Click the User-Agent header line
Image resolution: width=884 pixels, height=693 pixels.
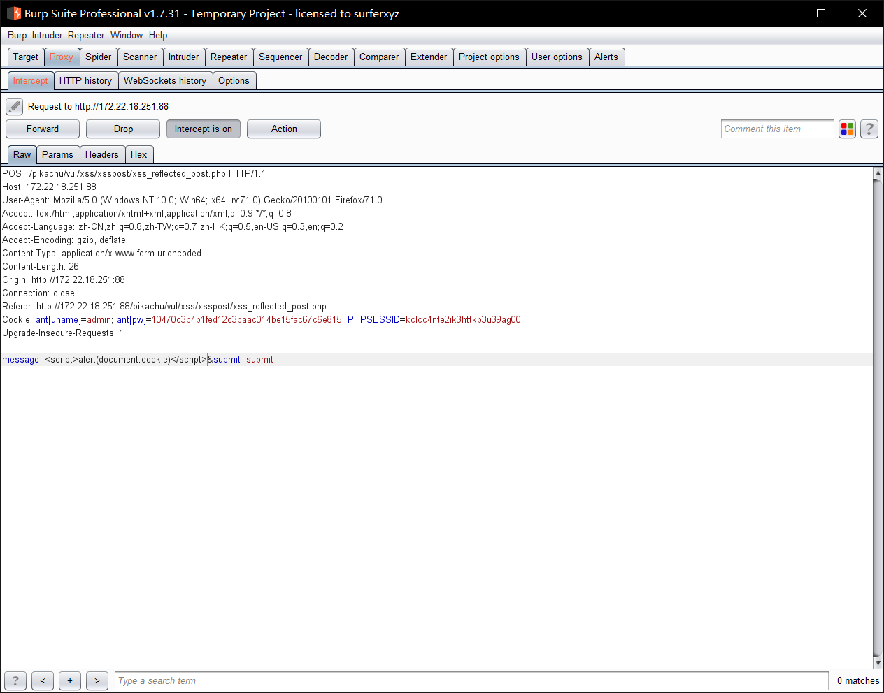[192, 200]
